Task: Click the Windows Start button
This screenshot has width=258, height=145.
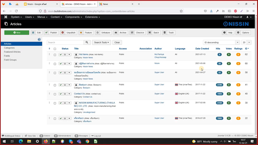Action: pyautogui.click(x=4, y=141)
